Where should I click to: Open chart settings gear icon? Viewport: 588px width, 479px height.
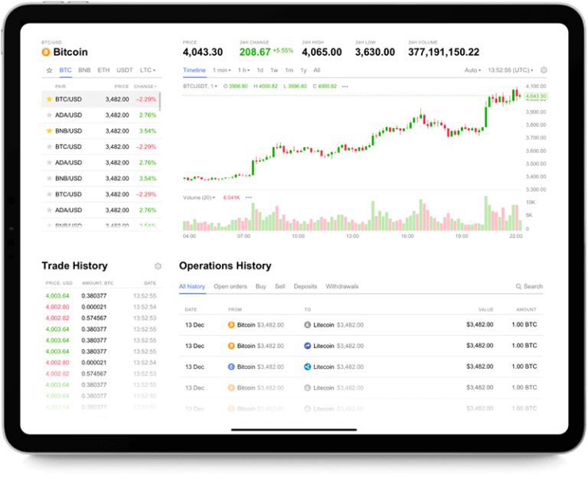click(544, 70)
